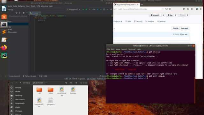Select the conditional.py file icon
The height and width of the screenshot is (115, 204).
[62, 89]
